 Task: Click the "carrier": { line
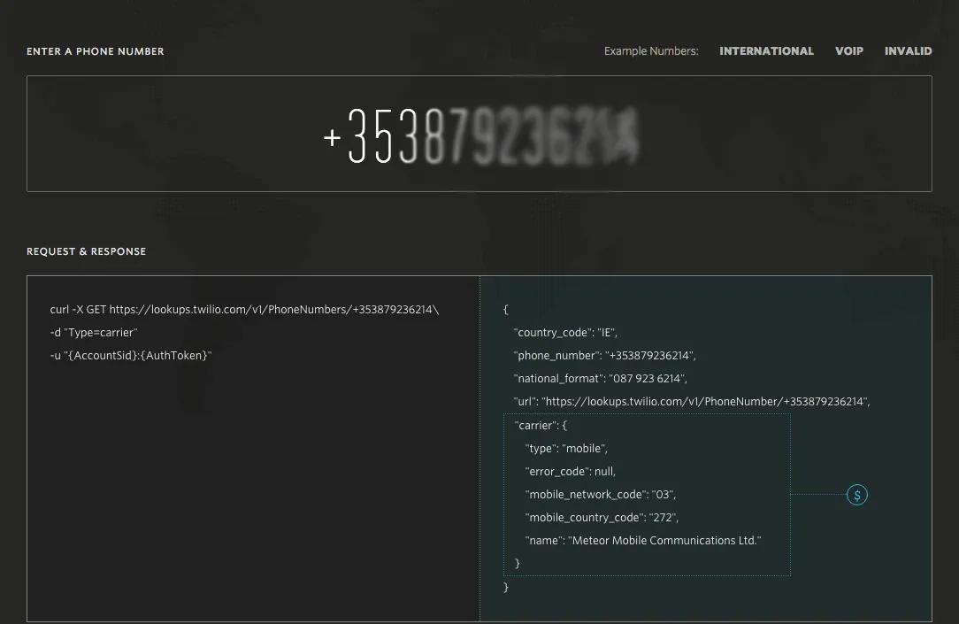(x=541, y=425)
